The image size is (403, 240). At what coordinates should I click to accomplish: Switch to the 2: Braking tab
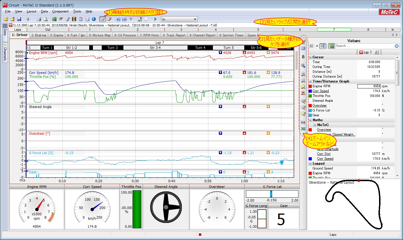pyautogui.click(x=39, y=35)
